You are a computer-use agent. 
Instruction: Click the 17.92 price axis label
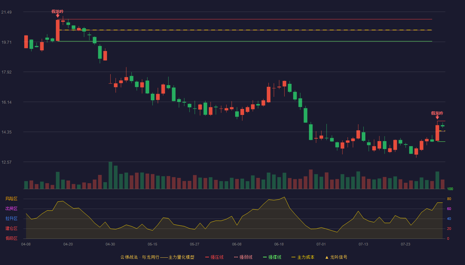(6, 72)
